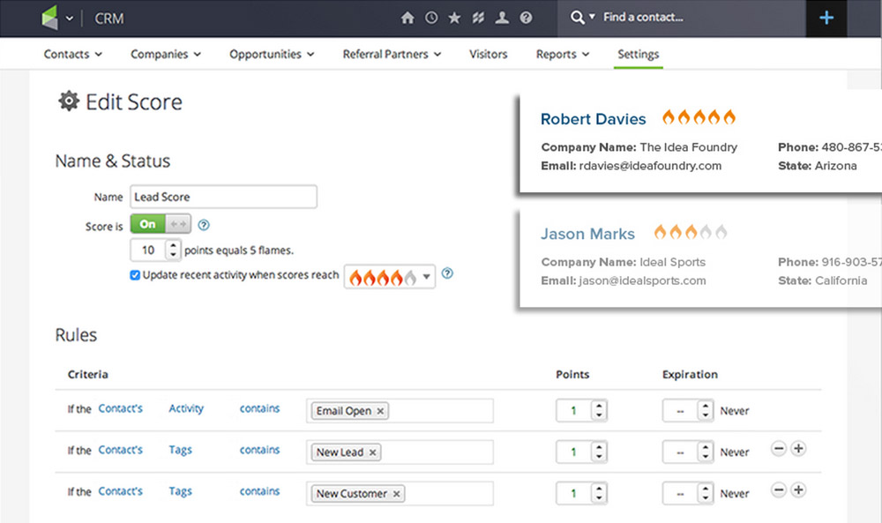Select the tags icon in the navbar
882x523 pixels.
(478, 18)
